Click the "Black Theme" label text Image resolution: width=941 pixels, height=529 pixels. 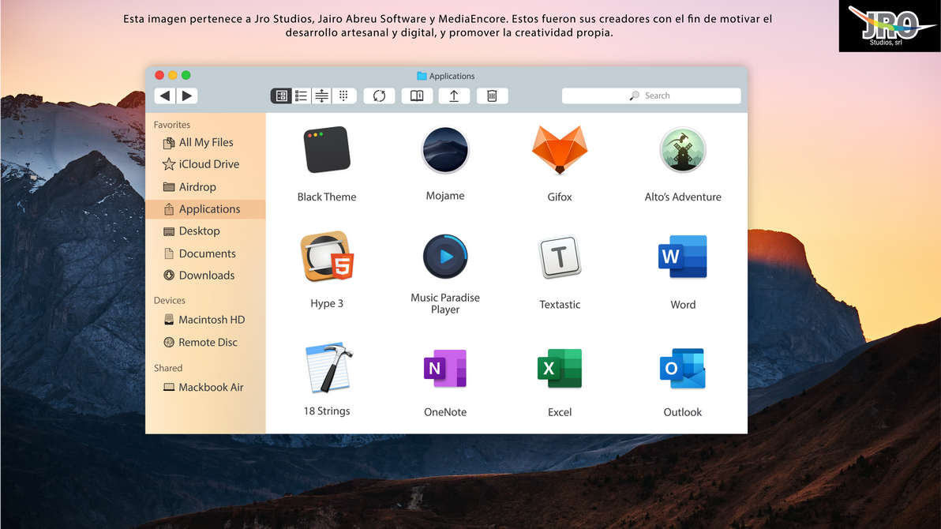tap(327, 197)
